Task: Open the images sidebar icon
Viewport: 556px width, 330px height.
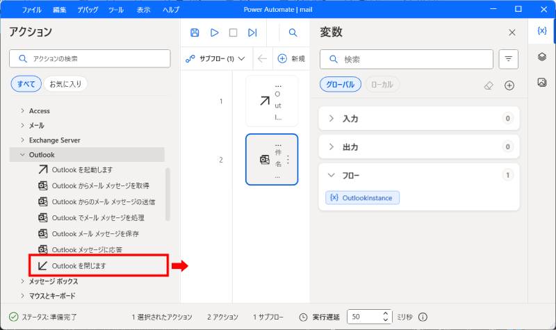Action: [542, 82]
